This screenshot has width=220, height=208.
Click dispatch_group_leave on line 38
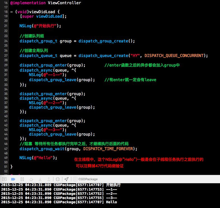coord(53,107)
